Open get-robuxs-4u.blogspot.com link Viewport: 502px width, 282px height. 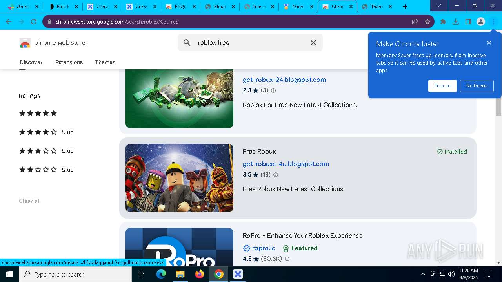(286, 164)
